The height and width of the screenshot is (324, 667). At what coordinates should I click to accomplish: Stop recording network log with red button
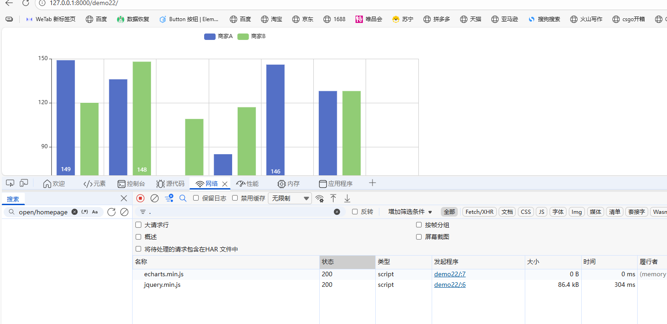click(140, 198)
